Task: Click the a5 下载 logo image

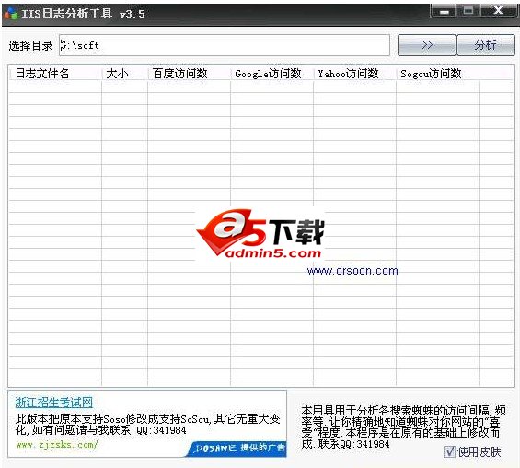Action: pos(260,234)
